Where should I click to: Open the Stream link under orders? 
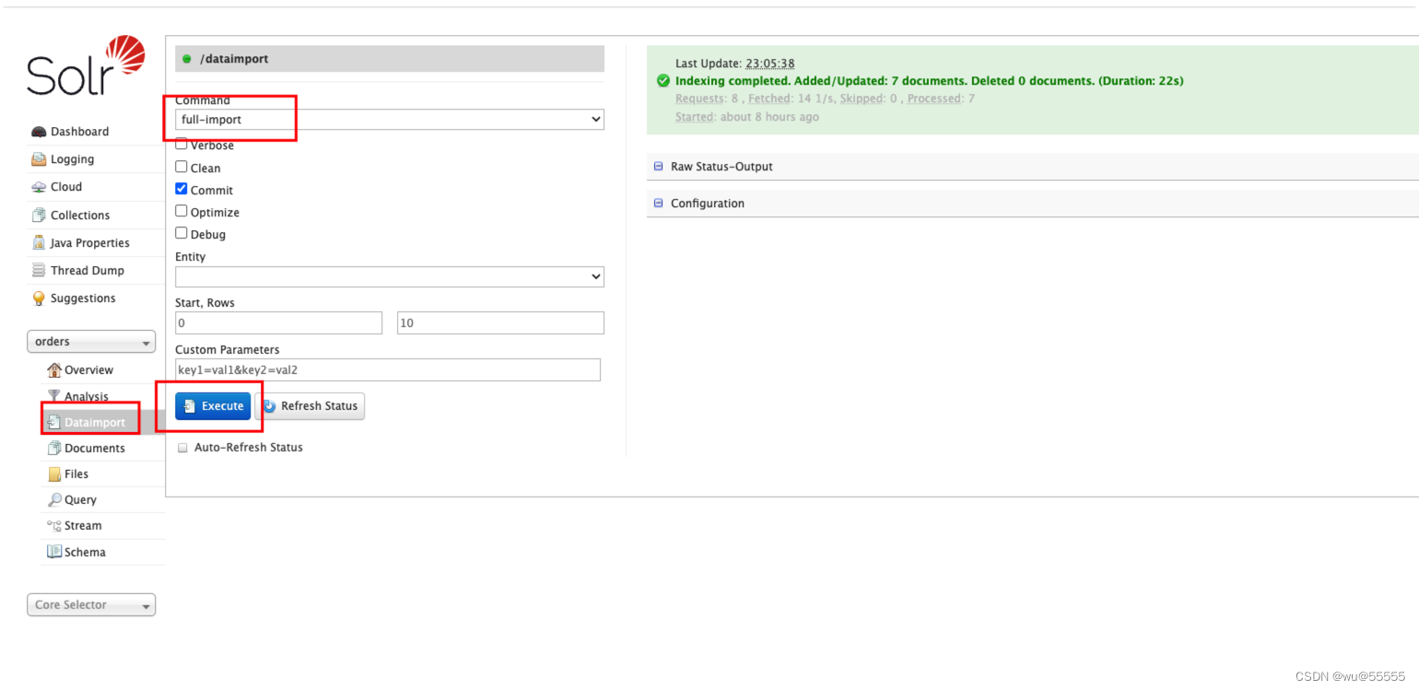pyautogui.click(x=83, y=526)
